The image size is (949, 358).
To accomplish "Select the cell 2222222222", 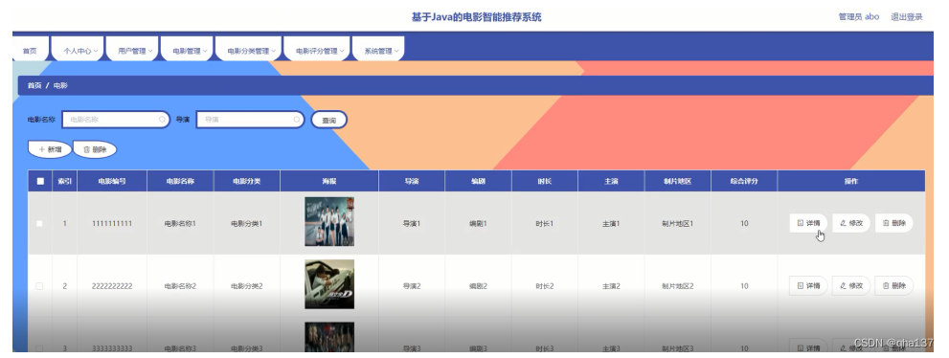I will (x=112, y=286).
